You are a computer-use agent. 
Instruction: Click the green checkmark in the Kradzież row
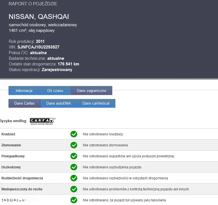74,134
